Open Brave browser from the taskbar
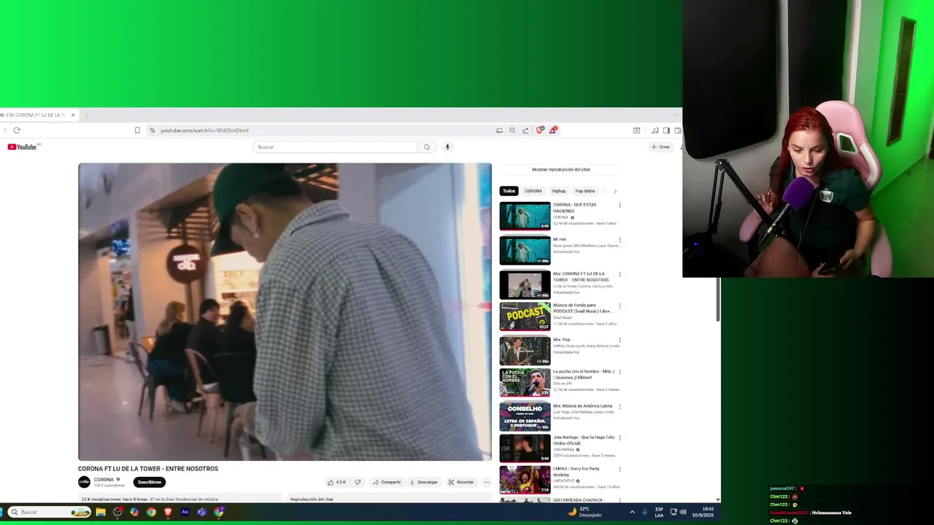This screenshot has width=934, height=525. tap(168, 512)
